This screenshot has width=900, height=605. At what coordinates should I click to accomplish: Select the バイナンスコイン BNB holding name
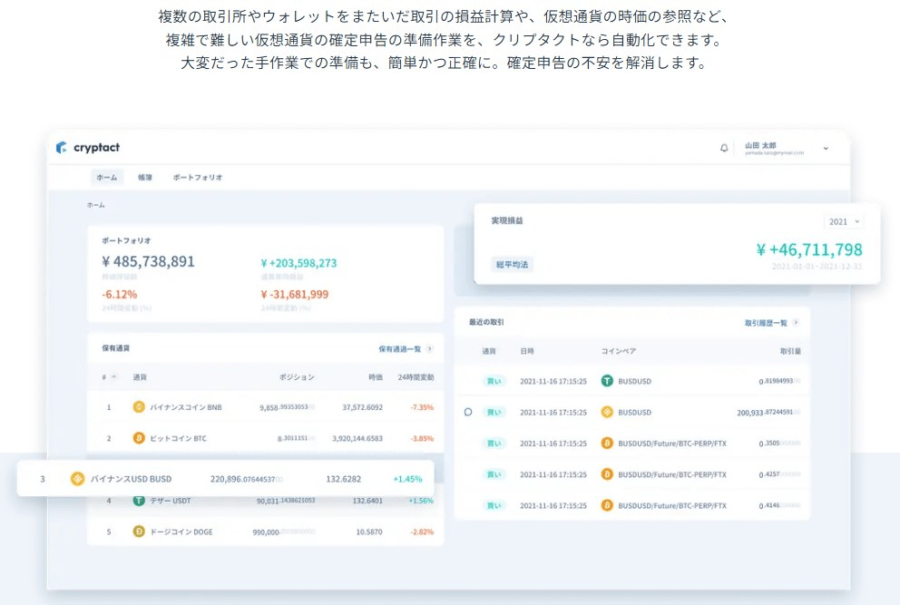click(185, 407)
